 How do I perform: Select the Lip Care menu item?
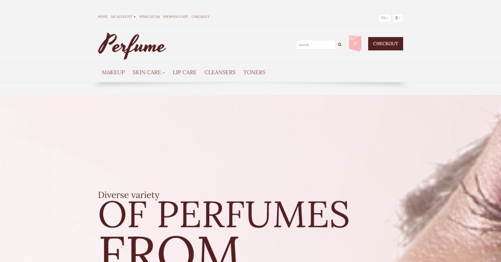185,72
